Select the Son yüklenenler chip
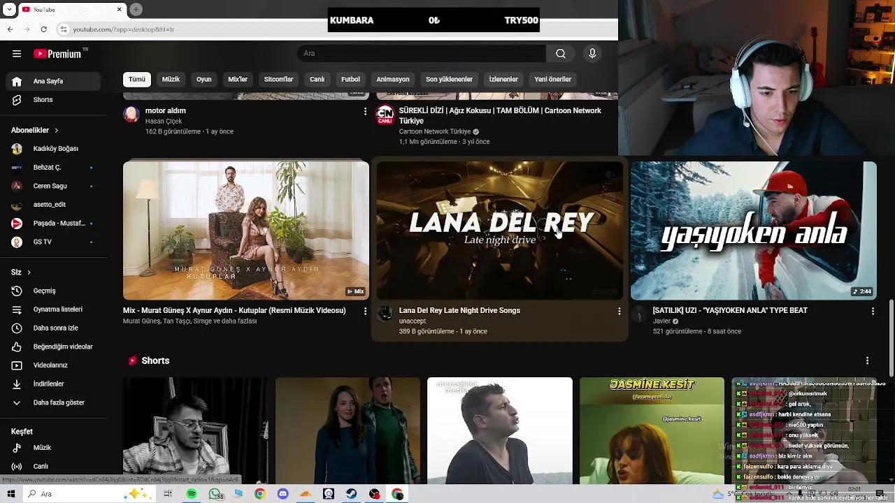The image size is (895, 503). coord(449,80)
